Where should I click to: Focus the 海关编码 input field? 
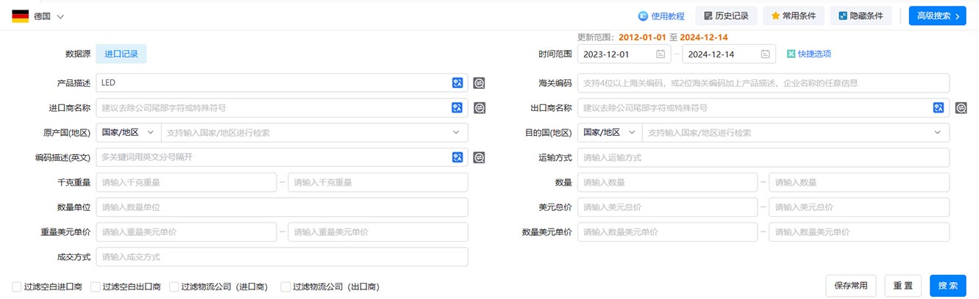[763, 83]
